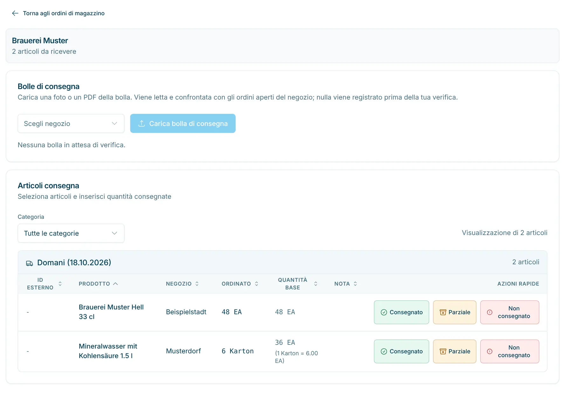Click the 1 Karton = 6.00 EA conversion note
Screen dimensions: 571x395
296,357
